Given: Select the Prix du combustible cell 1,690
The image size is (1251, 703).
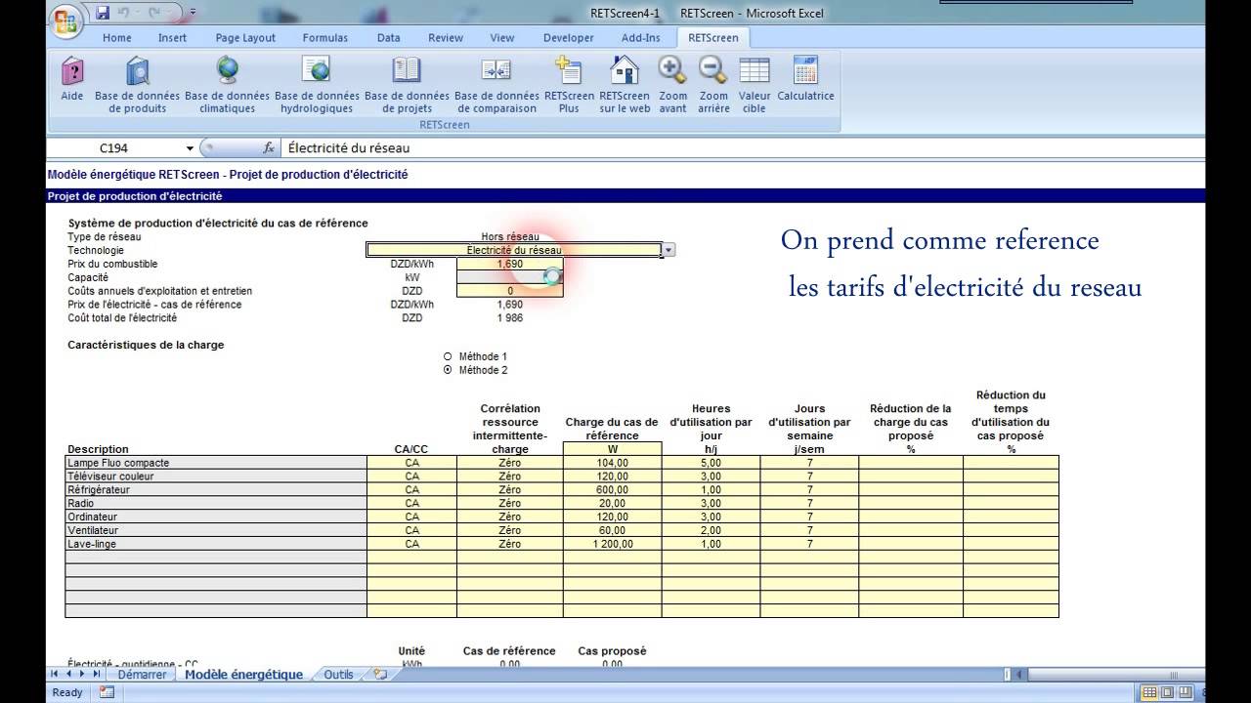Looking at the screenshot, I should pos(510,264).
